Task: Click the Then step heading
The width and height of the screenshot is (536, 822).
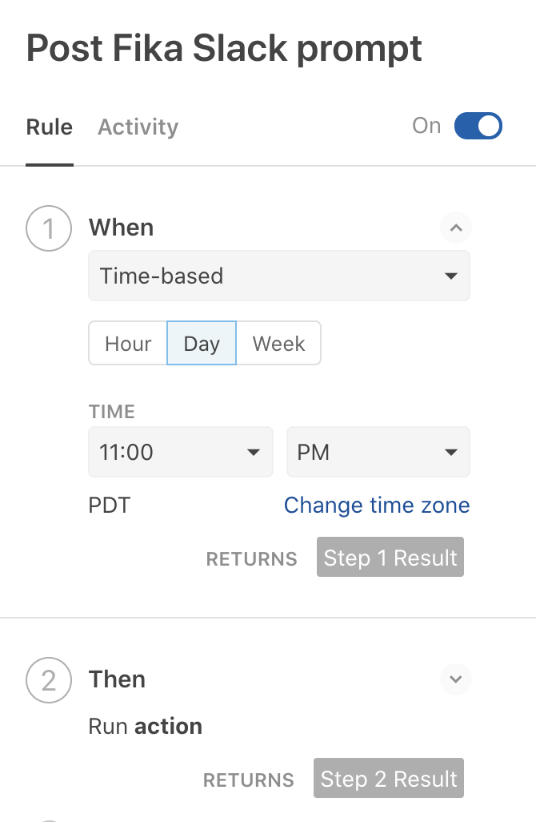Action: click(117, 679)
